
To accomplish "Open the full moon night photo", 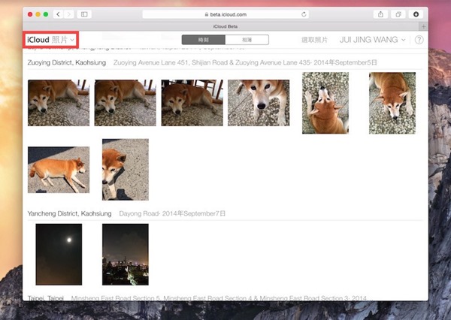I will click(59, 254).
